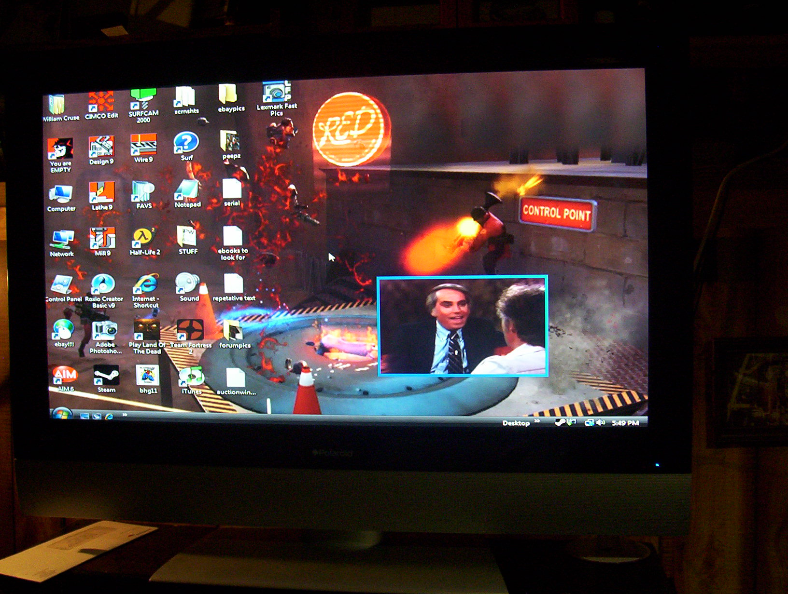Launch the Team Fortress 2 shortcut
This screenshot has height=594, width=788.
191,337
